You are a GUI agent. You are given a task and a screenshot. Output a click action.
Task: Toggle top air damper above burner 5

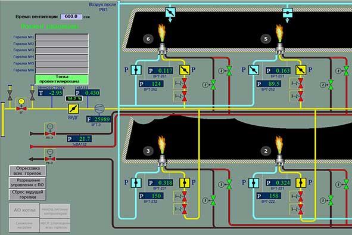pyautogui.click(x=288, y=13)
